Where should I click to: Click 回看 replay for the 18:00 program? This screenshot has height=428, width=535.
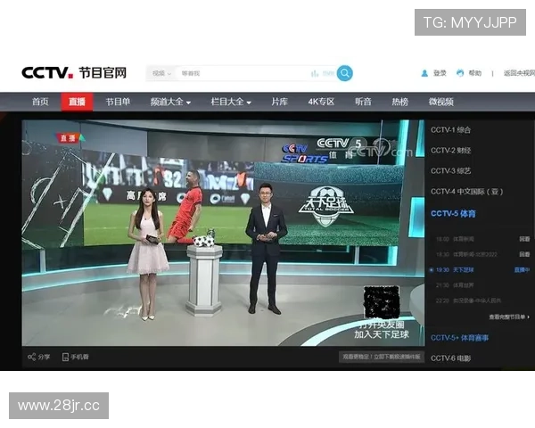click(x=524, y=239)
